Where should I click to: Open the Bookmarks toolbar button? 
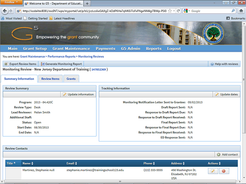tap(236, 18)
